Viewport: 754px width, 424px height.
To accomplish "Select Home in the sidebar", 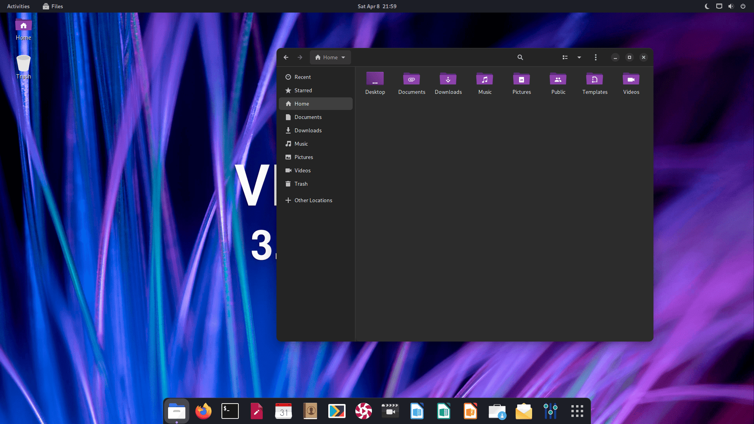I will pos(316,104).
